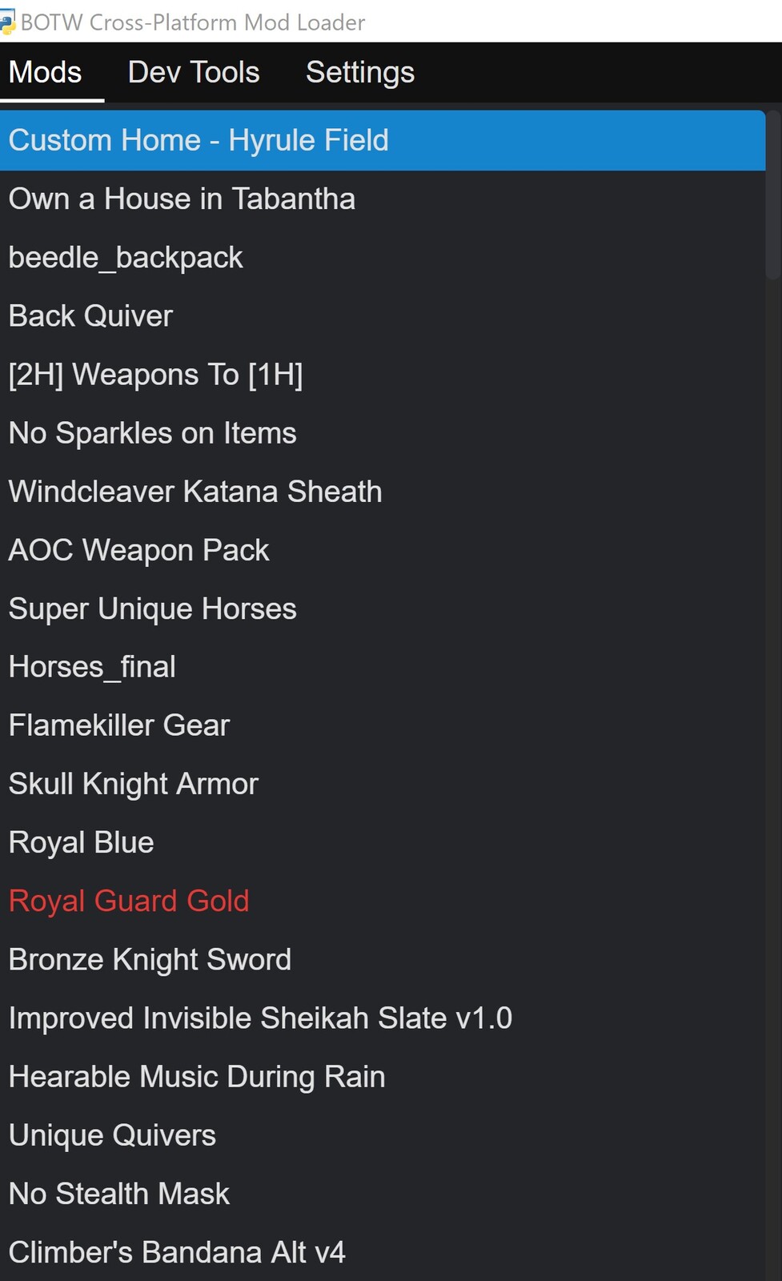Select the Back Quiver mod
This screenshot has width=782, height=1281.
click(x=383, y=316)
